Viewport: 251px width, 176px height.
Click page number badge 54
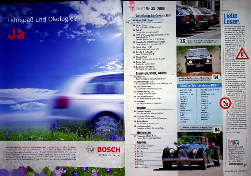216,77
